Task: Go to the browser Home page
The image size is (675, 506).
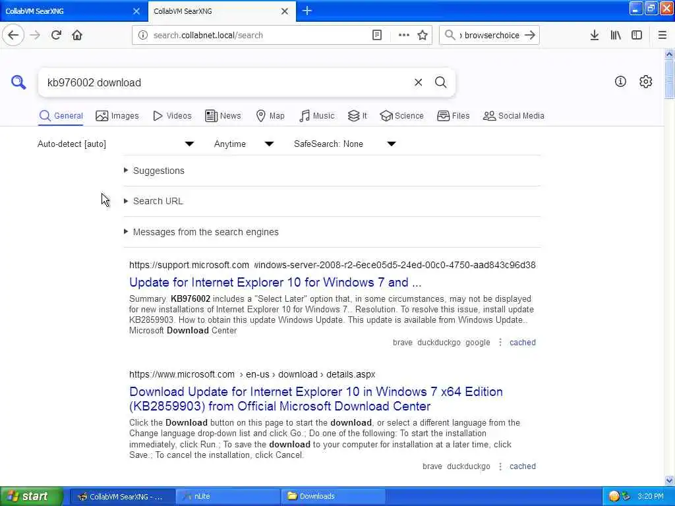Action: 77,35
